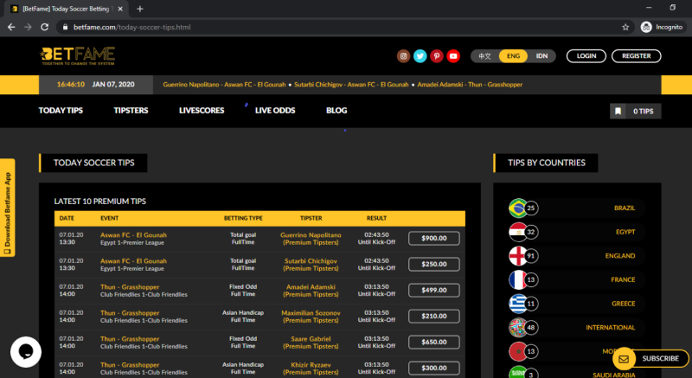This screenshot has width=692, height=378.
Task: Open BetFame Instagram page icon
Action: (403, 56)
